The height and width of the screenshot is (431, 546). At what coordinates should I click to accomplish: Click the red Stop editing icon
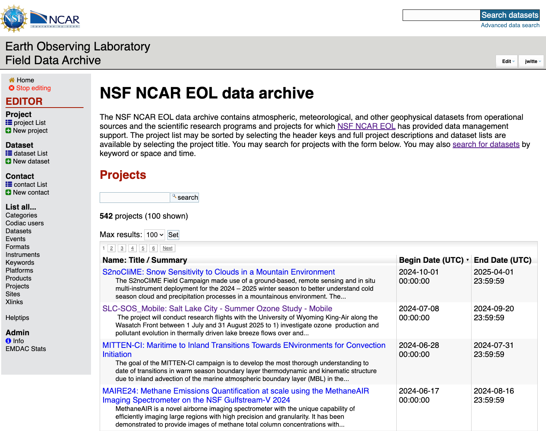tap(11, 88)
